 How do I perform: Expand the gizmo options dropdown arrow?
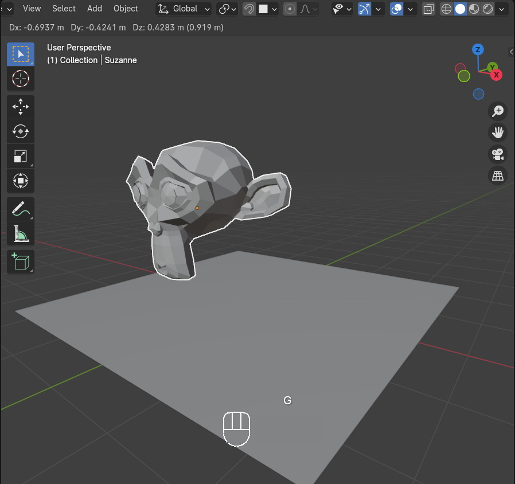point(379,9)
